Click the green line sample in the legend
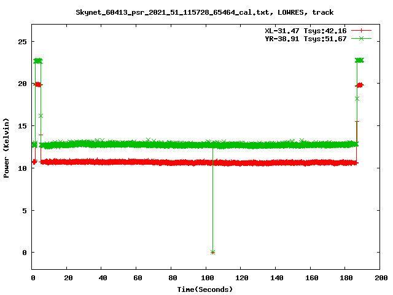Screen dimensions: 393x295 click(x=361, y=38)
